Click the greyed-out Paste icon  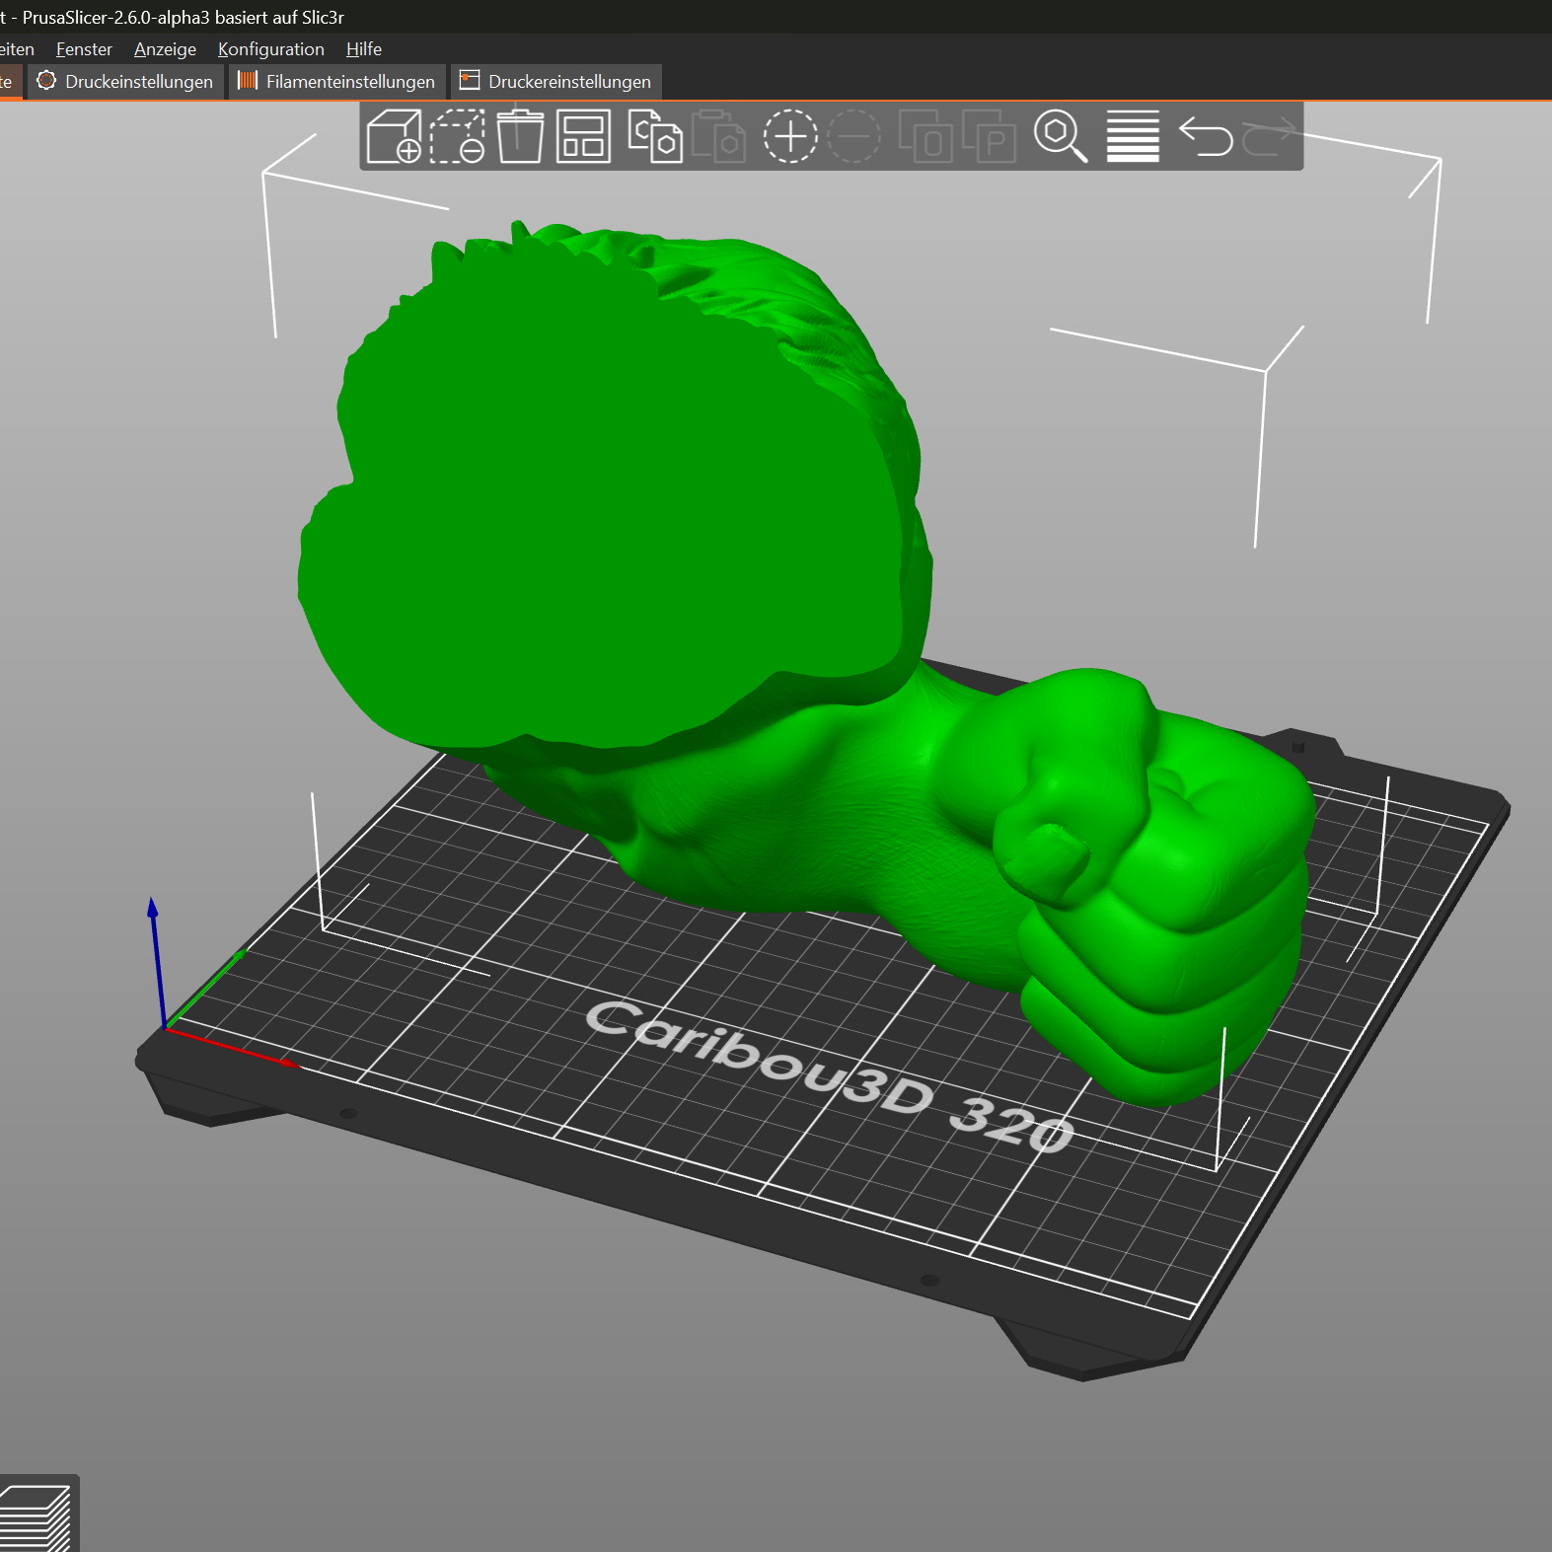point(719,136)
